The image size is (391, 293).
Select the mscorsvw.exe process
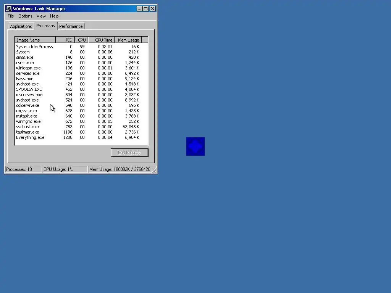click(81, 95)
